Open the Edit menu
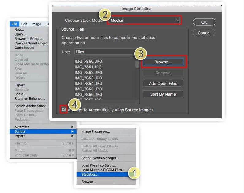The width and height of the screenshot is (244, 193). (x=24, y=24)
